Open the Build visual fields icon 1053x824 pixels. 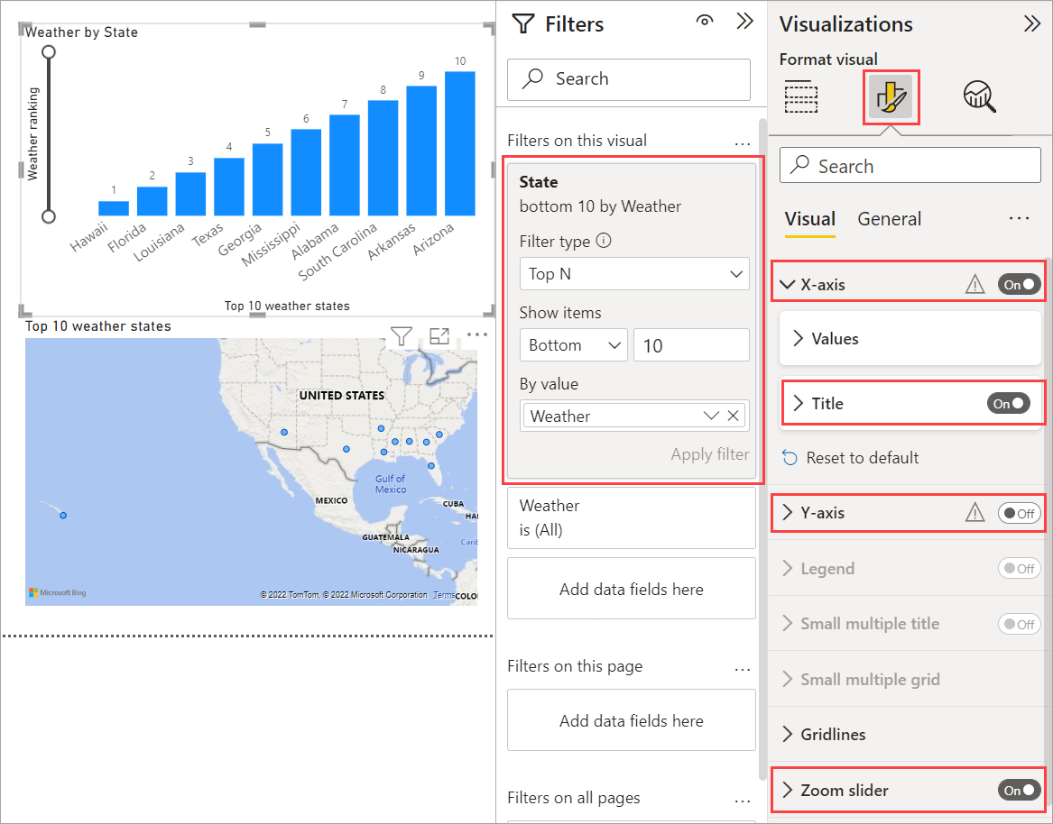pyautogui.click(x=800, y=96)
